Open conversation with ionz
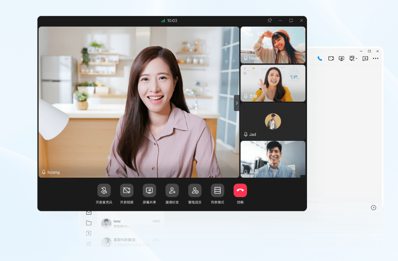Viewport: 398px width, 261px height. coord(131,223)
